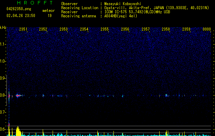Click the 2355 time marker
The height and width of the screenshot is (136, 215).
pos(105,29)
